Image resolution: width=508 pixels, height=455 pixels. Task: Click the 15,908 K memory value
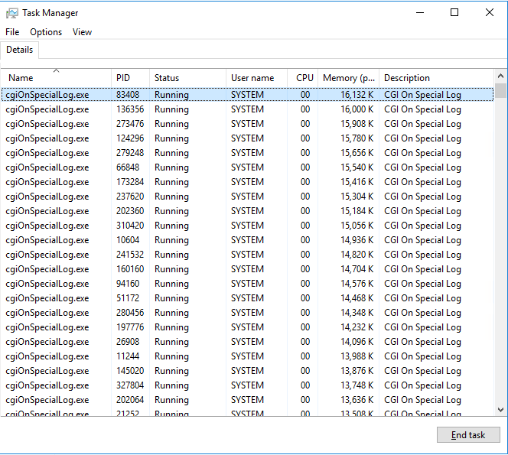click(357, 124)
